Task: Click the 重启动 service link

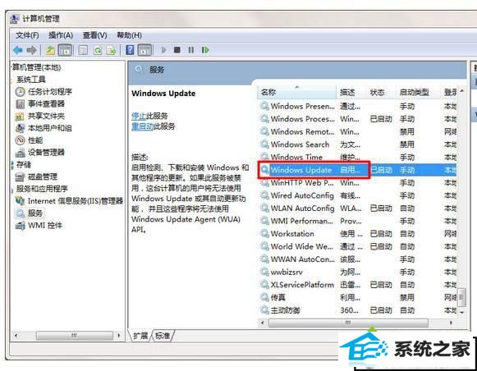Action: click(142, 126)
